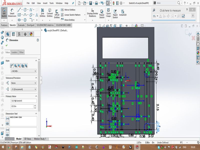
Task: Expand the acrylicSheetFP2 feature tree node
Action: (41, 30)
